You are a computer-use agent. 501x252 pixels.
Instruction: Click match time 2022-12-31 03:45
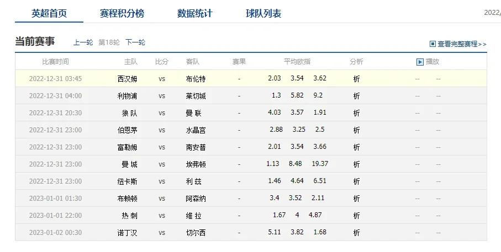tap(55, 79)
